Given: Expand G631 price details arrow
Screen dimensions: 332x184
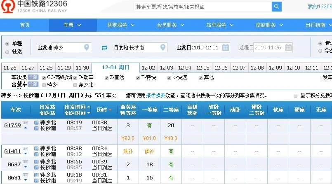Looking at the screenshot, I should coord(26,180).
